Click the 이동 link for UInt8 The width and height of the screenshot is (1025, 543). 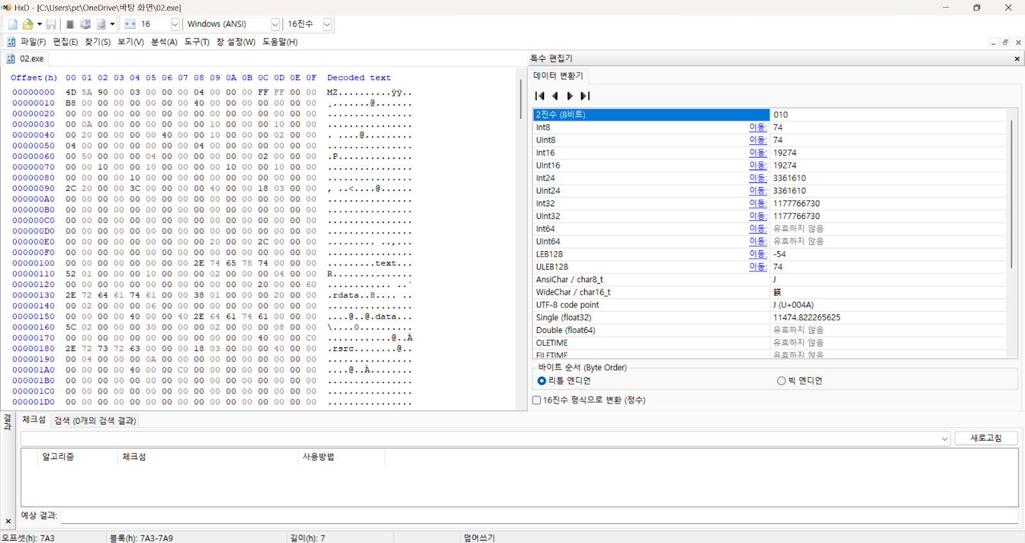pos(758,140)
